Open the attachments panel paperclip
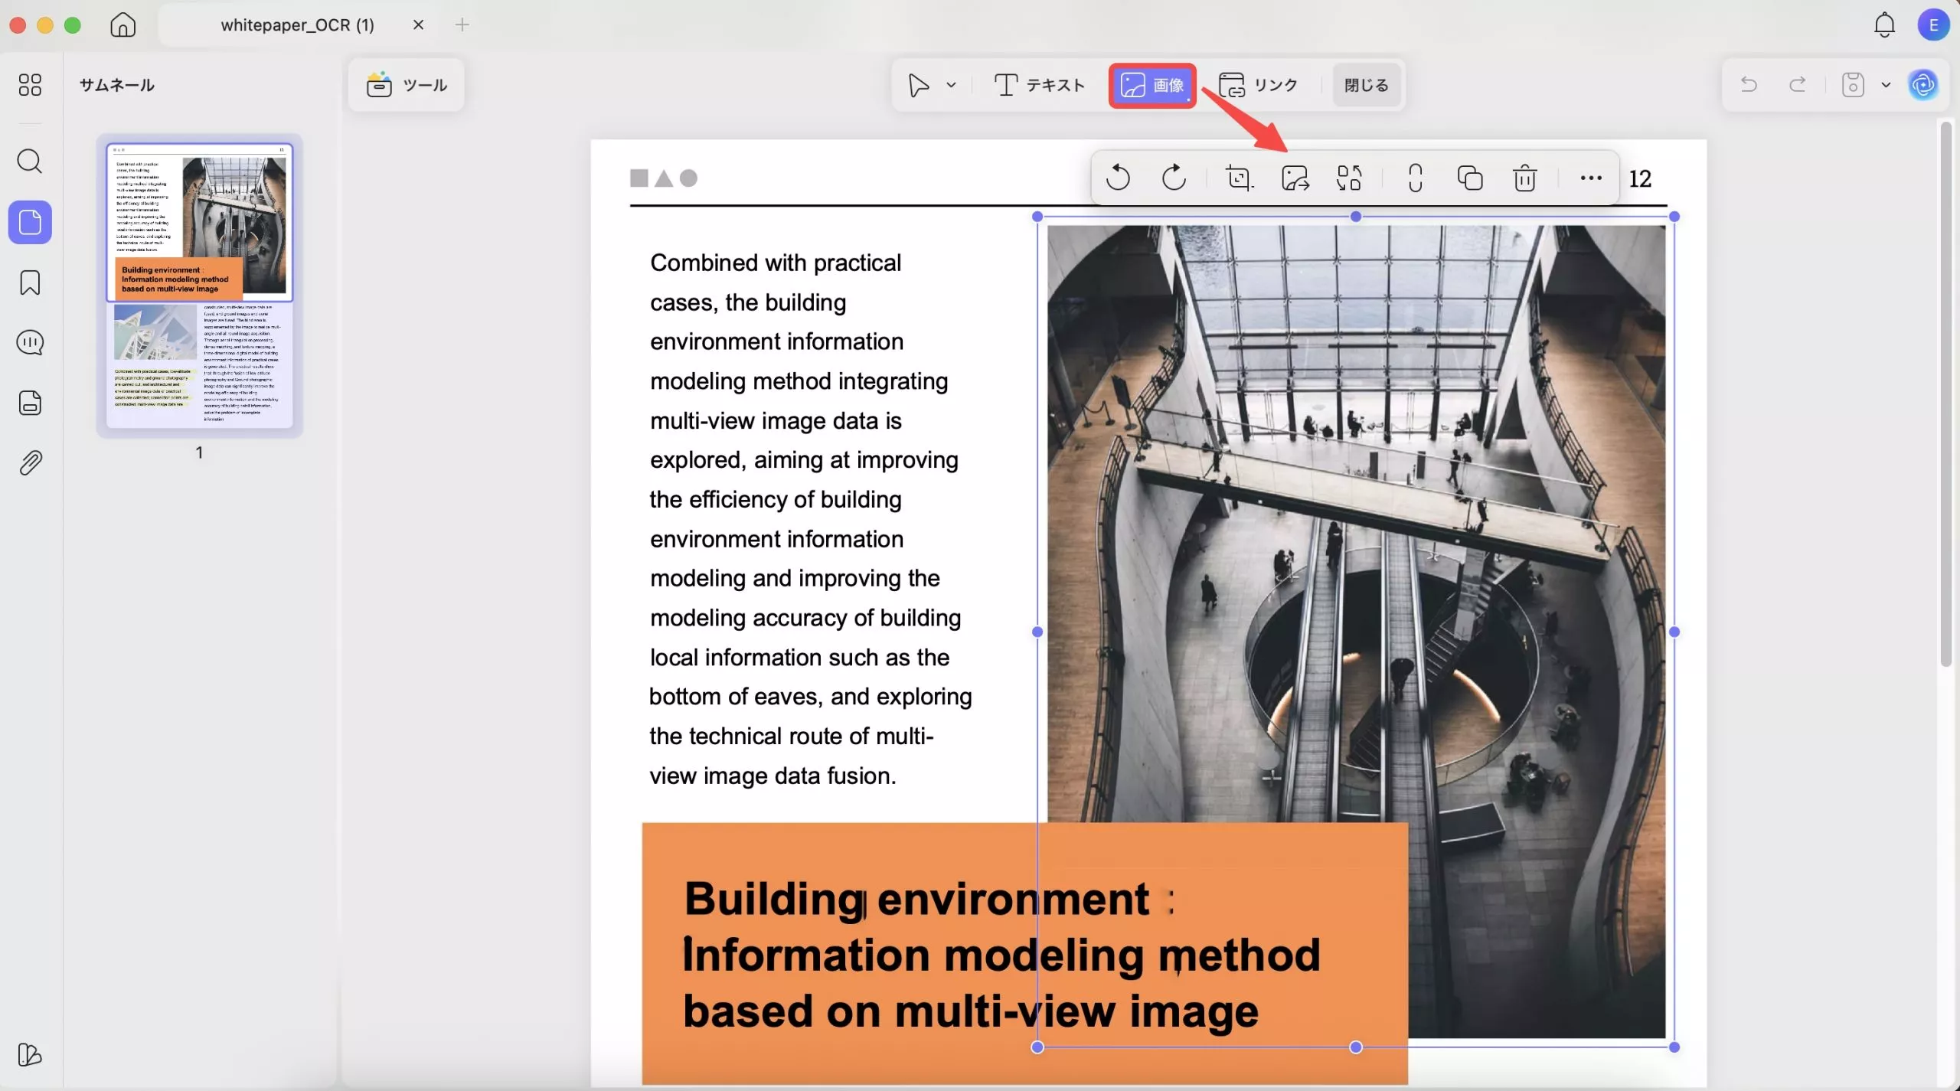The image size is (1960, 1091). pos(30,463)
